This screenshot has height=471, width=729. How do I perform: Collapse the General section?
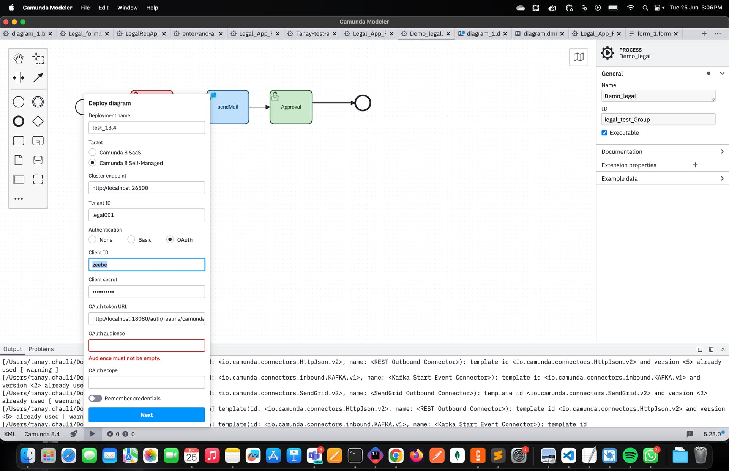click(722, 74)
